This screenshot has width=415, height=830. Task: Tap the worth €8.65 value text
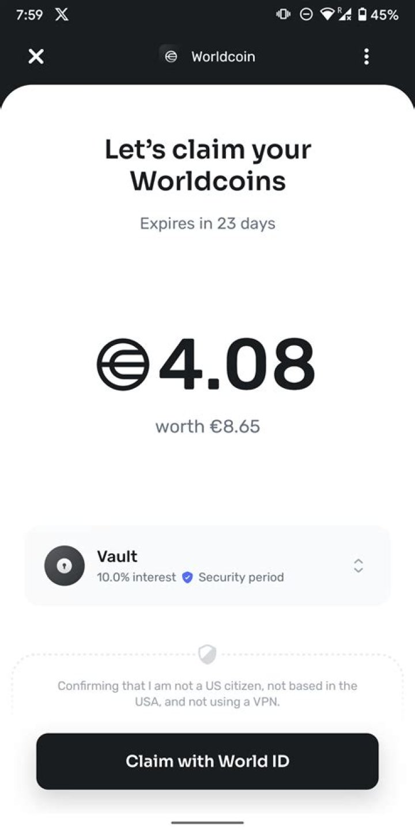click(207, 427)
